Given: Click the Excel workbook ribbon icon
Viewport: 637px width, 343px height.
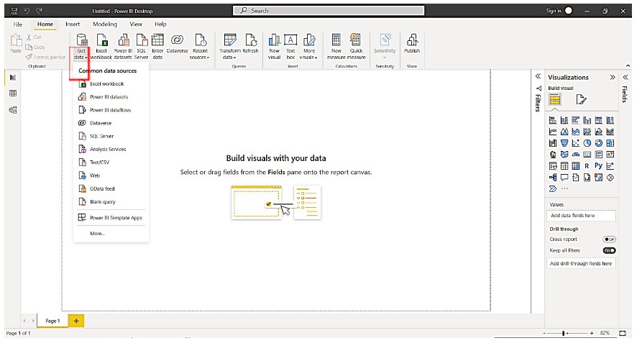Looking at the screenshot, I should [x=101, y=41].
